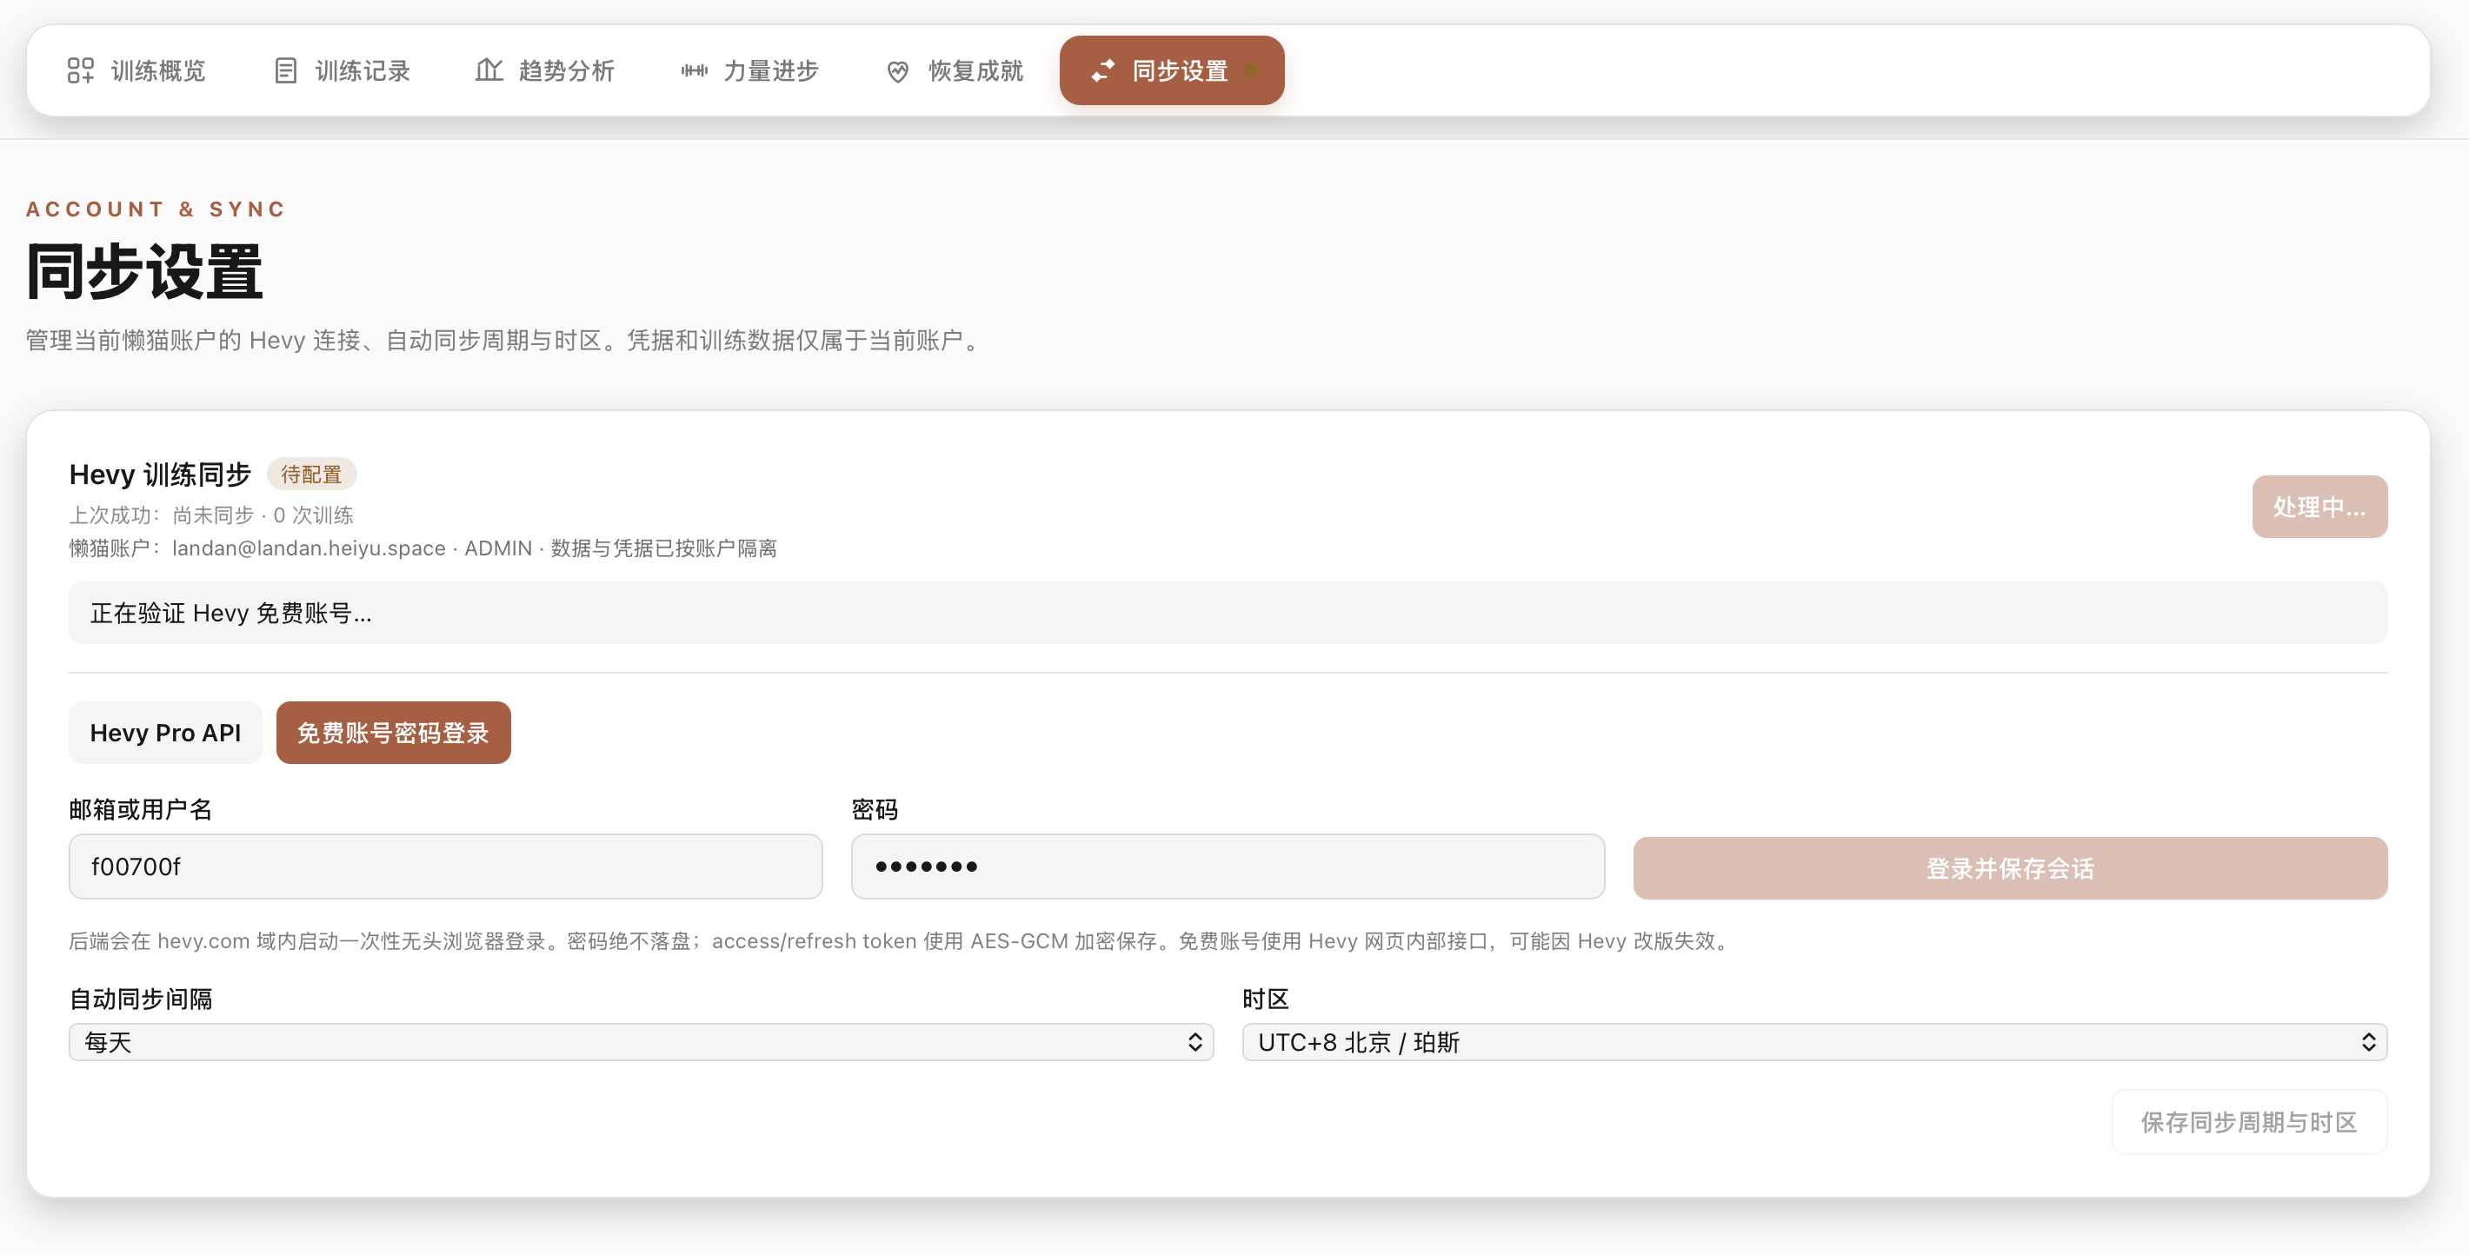Choose the Hevy Pro API login method
2469x1255 pixels.
coord(166,733)
